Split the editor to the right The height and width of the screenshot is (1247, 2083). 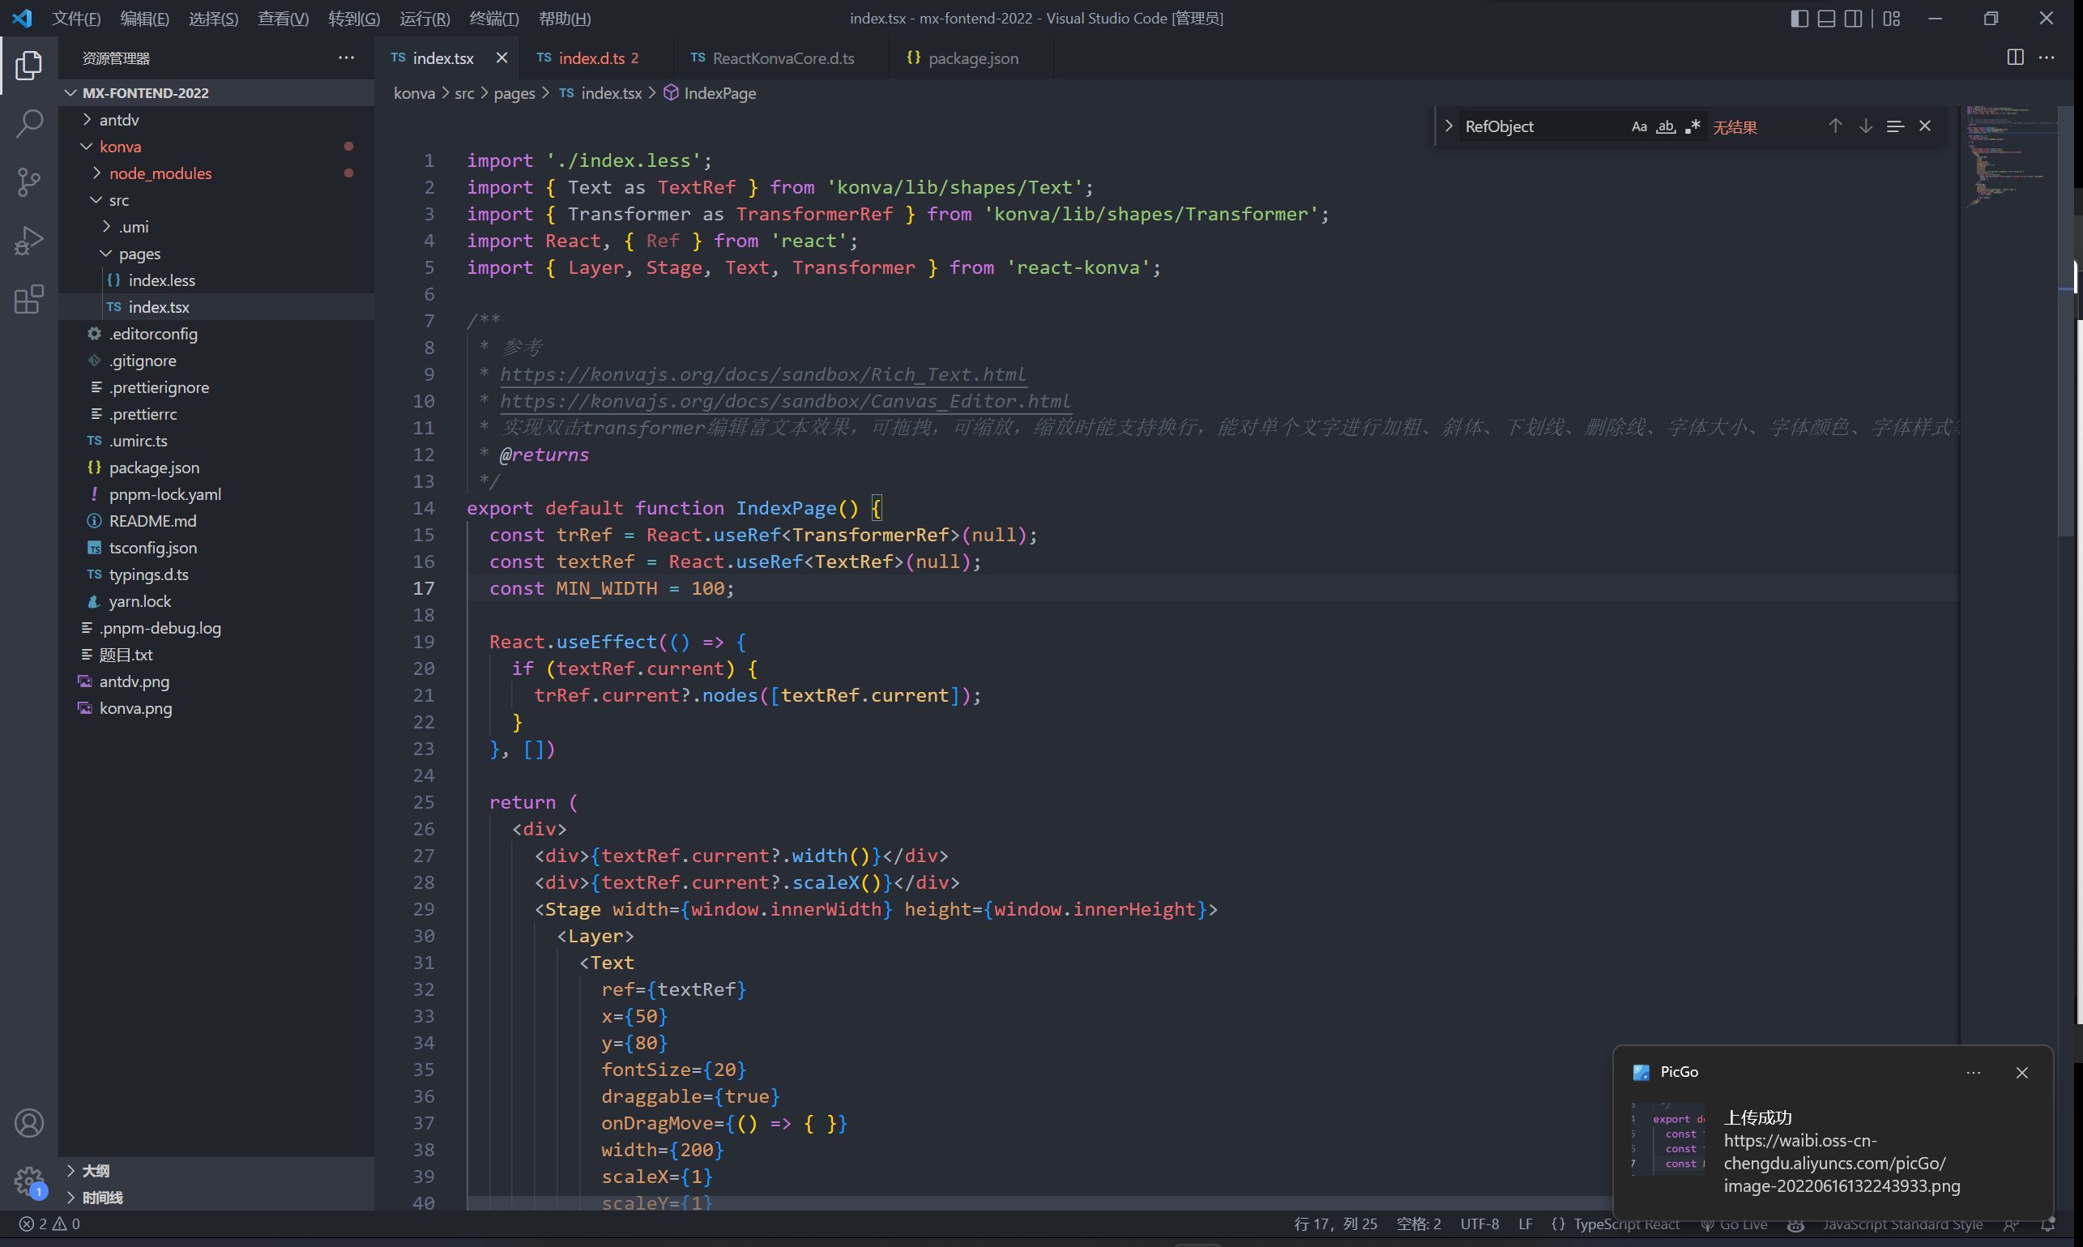2015,58
